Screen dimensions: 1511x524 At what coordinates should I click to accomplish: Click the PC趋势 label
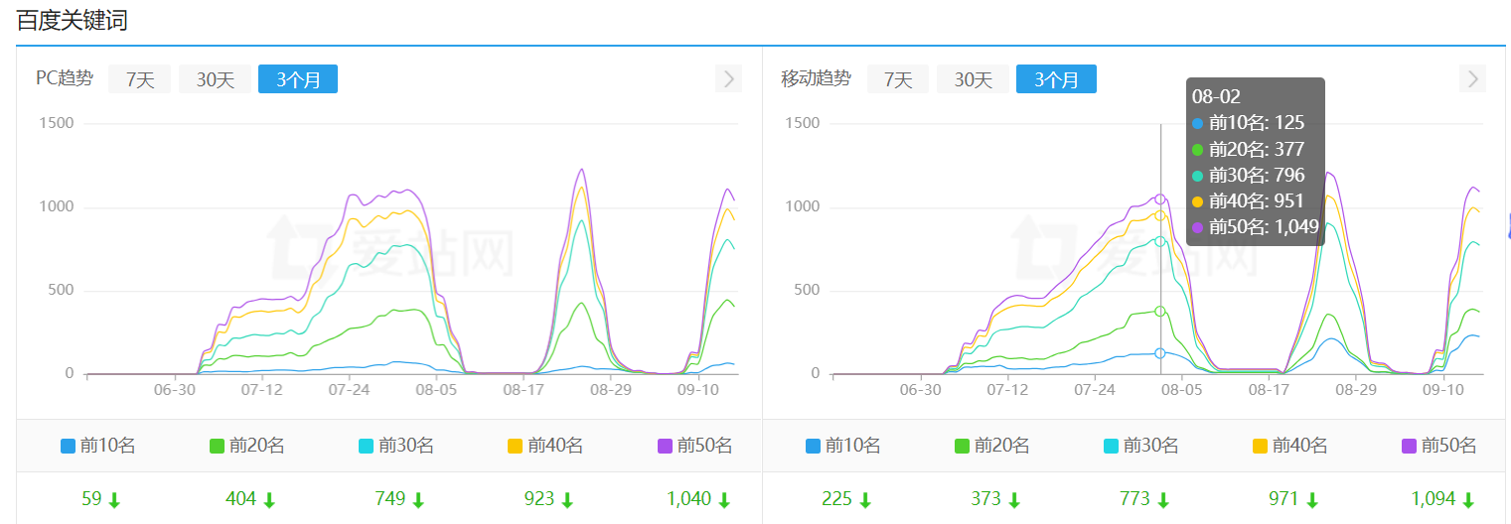[x=65, y=78]
